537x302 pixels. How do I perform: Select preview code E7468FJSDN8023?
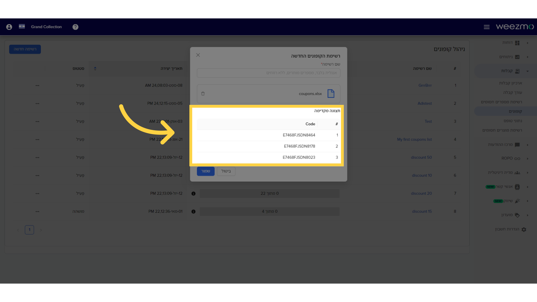[x=299, y=157]
